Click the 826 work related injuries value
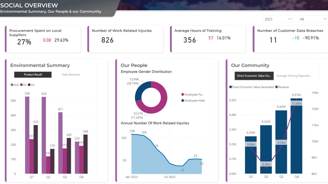 (x=107, y=40)
